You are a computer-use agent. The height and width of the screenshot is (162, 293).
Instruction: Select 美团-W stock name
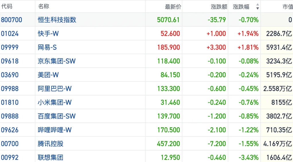[48, 75]
